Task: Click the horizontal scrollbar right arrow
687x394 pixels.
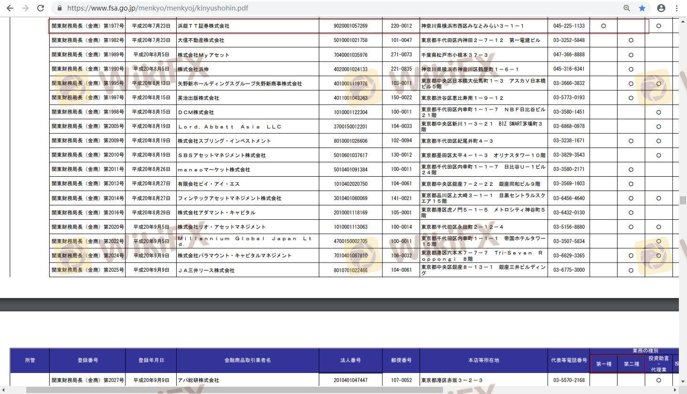Action: [x=675, y=390]
